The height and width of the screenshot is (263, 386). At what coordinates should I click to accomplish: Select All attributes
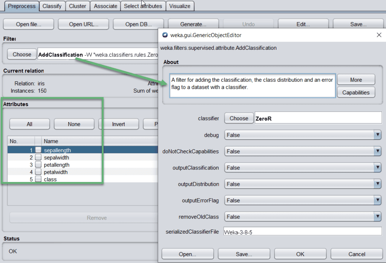29,124
